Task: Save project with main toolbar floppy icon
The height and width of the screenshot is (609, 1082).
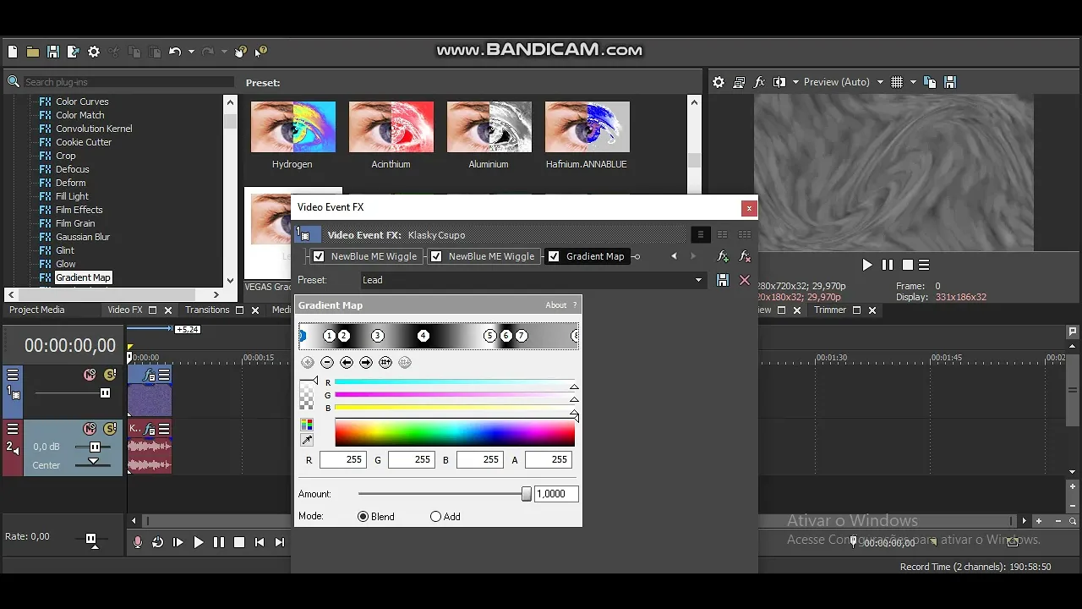Action: [53, 52]
